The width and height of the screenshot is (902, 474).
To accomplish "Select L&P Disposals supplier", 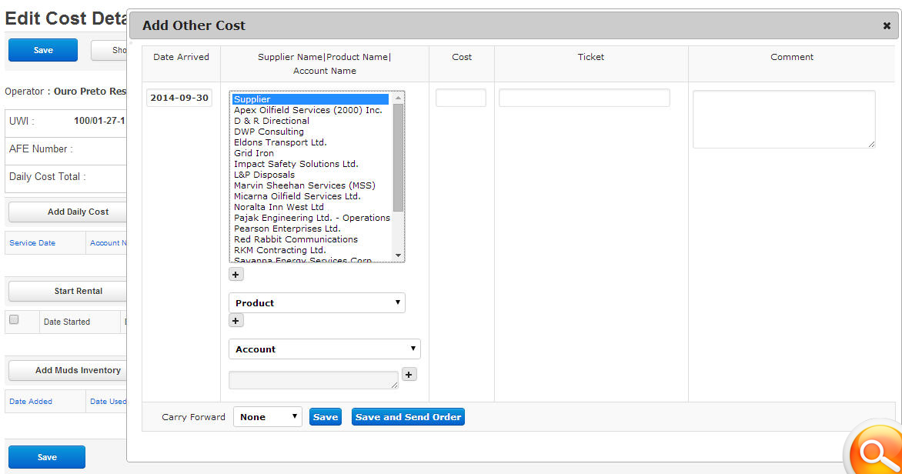I will [264, 175].
